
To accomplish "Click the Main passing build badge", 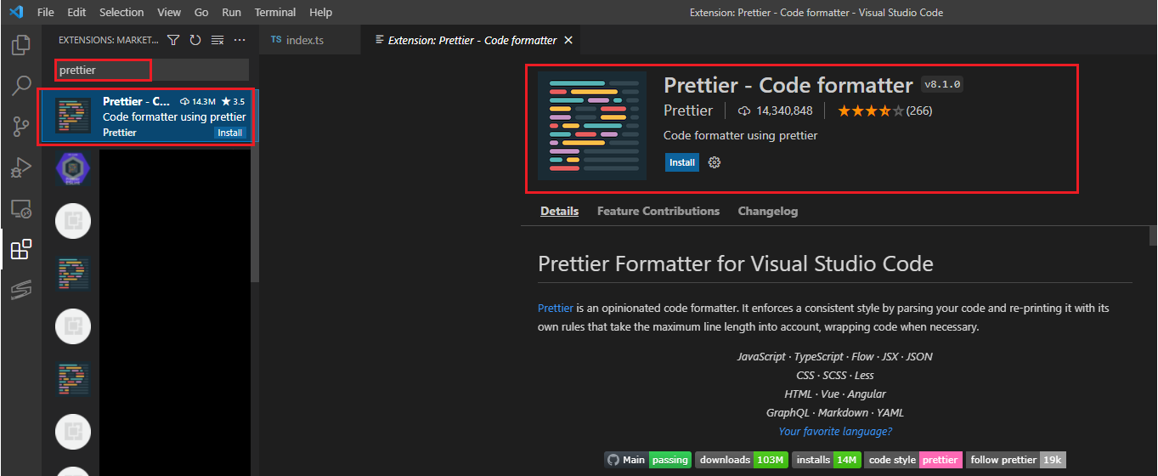I will 647,460.
